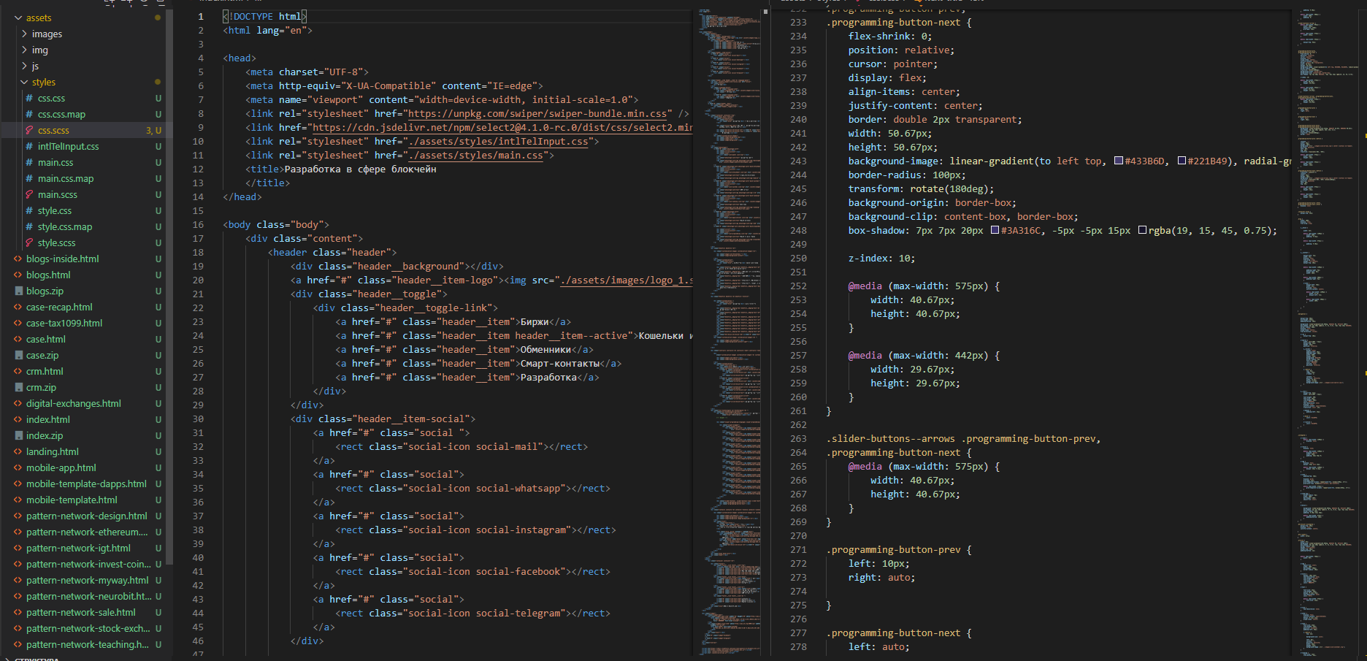Click the css.css file icon
The height and width of the screenshot is (661, 1367).
[x=29, y=98]
